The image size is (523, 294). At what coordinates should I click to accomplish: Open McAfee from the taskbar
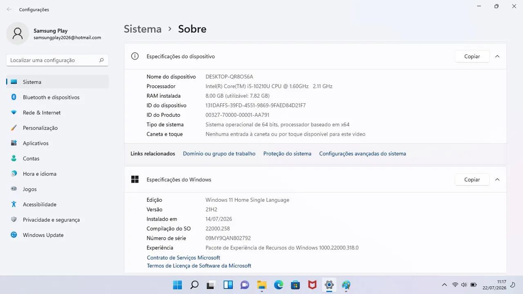312,285
